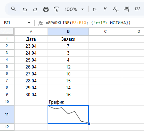This screenshot has width=144, height=131.
Task: Select cell with date 23.04
Action: (x=31, y=46)
